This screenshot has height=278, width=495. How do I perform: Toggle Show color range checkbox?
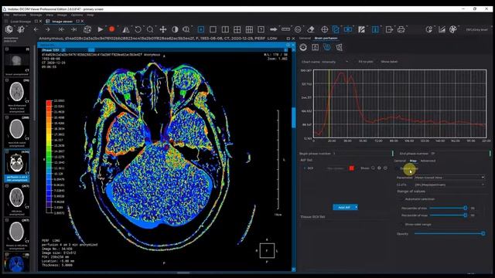coord(401,225)
